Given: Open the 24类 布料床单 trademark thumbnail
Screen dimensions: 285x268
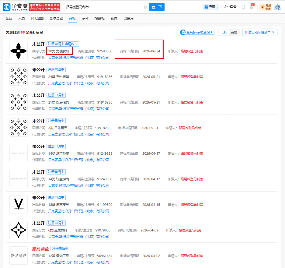Looking at the screenshot, I should [x=19, y=76].
